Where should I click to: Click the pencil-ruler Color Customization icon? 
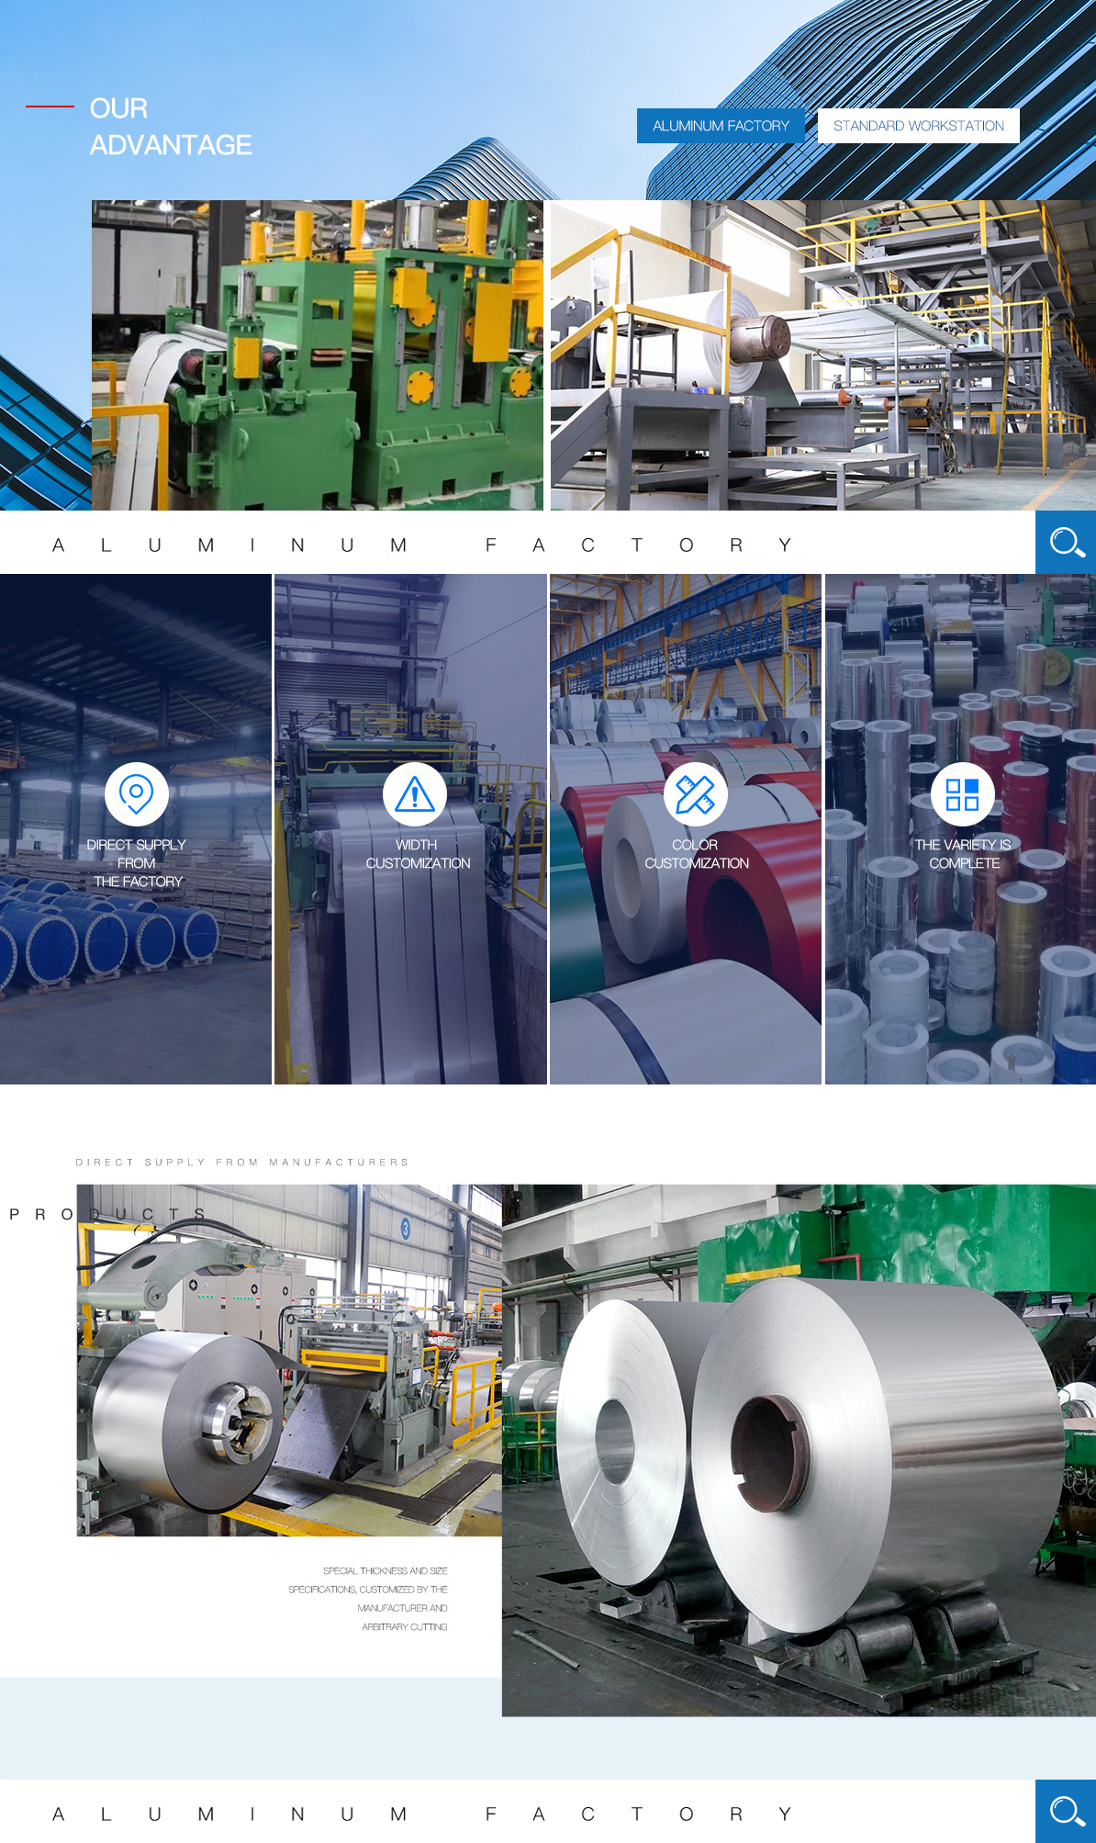pos(695,793)
